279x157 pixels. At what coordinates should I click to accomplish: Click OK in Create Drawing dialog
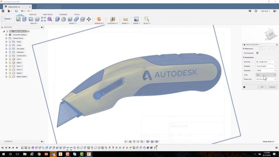262,87
